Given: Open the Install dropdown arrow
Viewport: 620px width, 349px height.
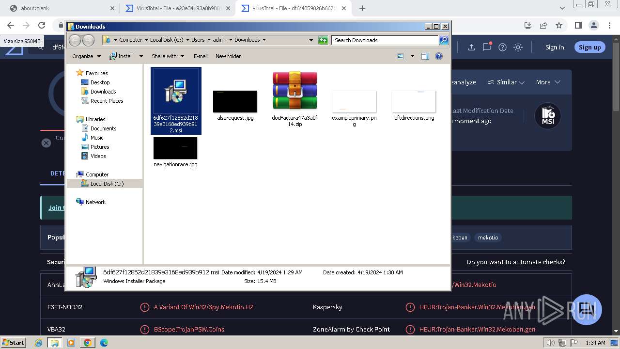Looking at the screenshot, I should pyautogui.click(x=141, y=56).
